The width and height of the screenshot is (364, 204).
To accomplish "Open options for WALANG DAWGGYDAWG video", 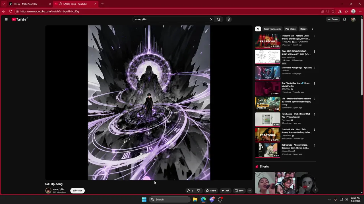I will [315, 52].
